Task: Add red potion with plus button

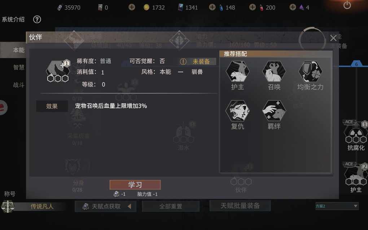Action: (253, 7)
